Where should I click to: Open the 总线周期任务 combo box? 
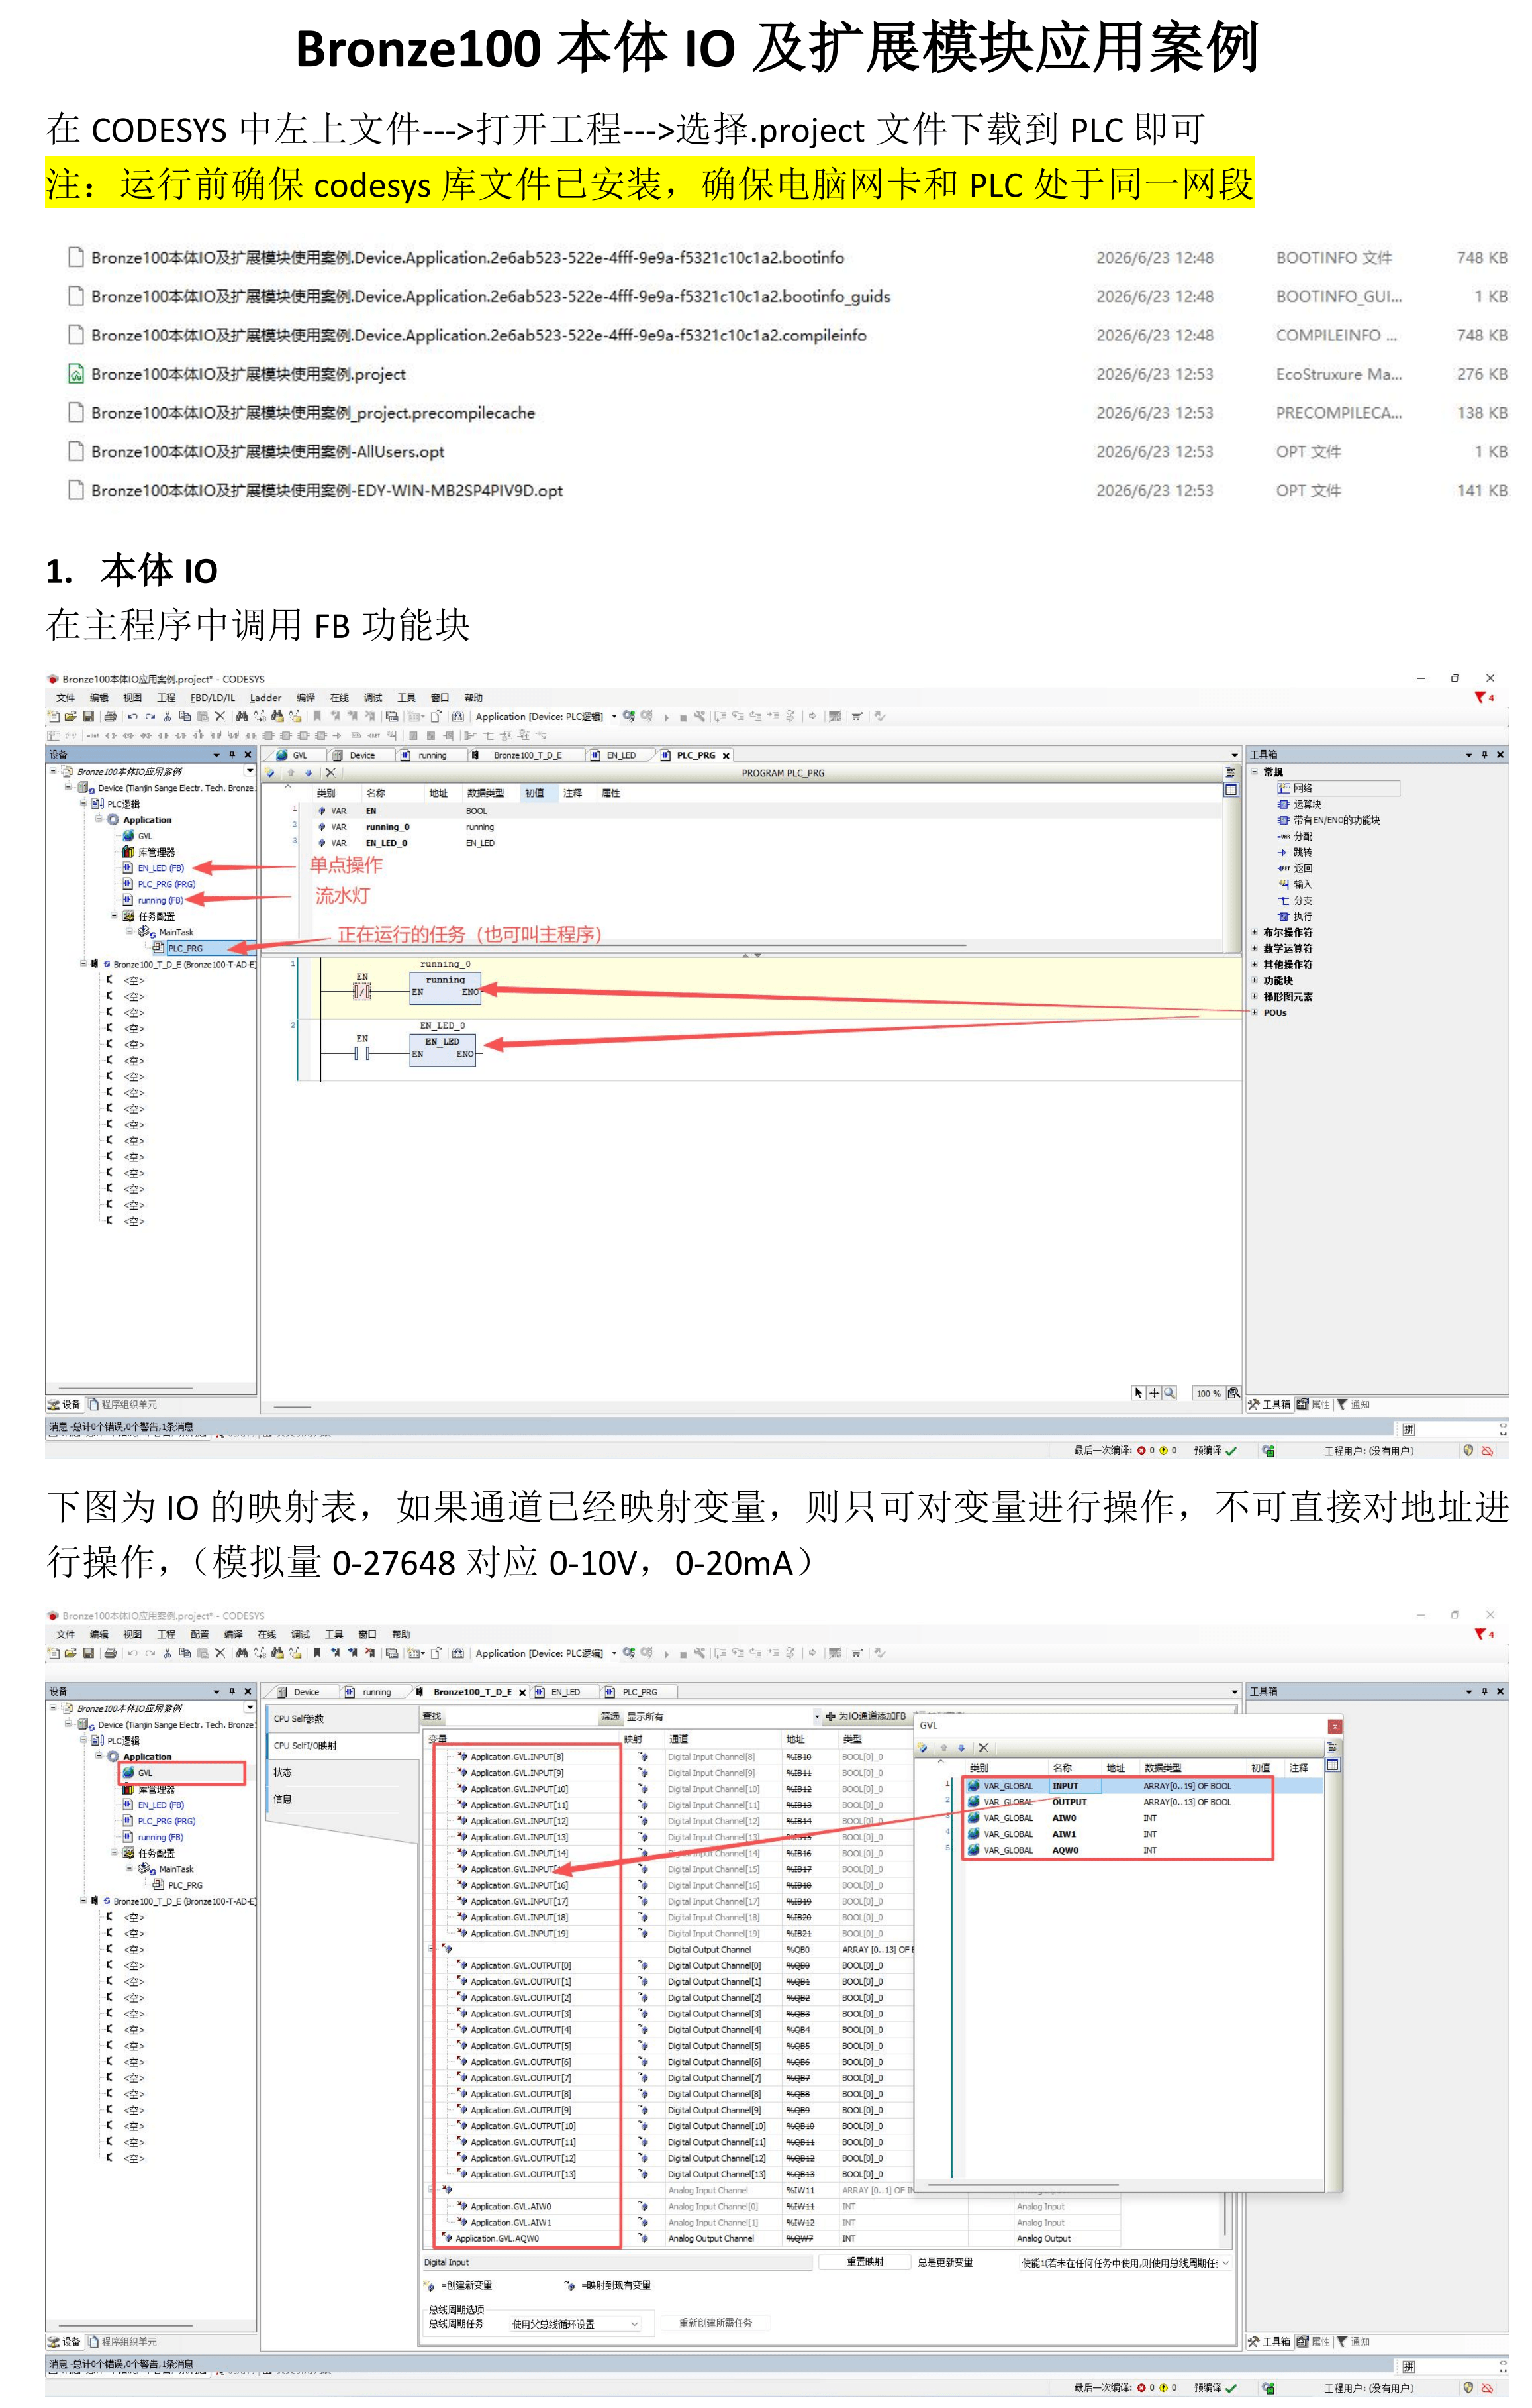tap(575, 2323)
